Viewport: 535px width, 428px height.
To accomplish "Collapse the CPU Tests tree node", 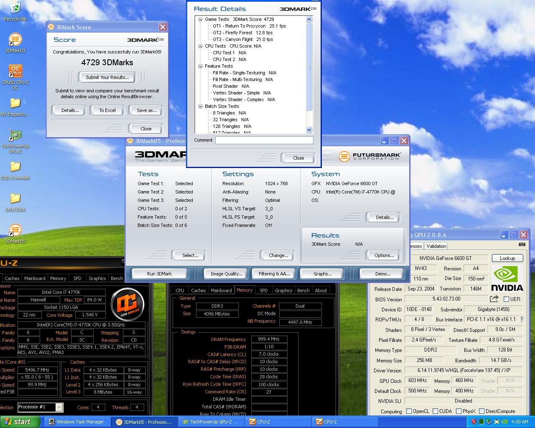I will (x=200, y=46).
